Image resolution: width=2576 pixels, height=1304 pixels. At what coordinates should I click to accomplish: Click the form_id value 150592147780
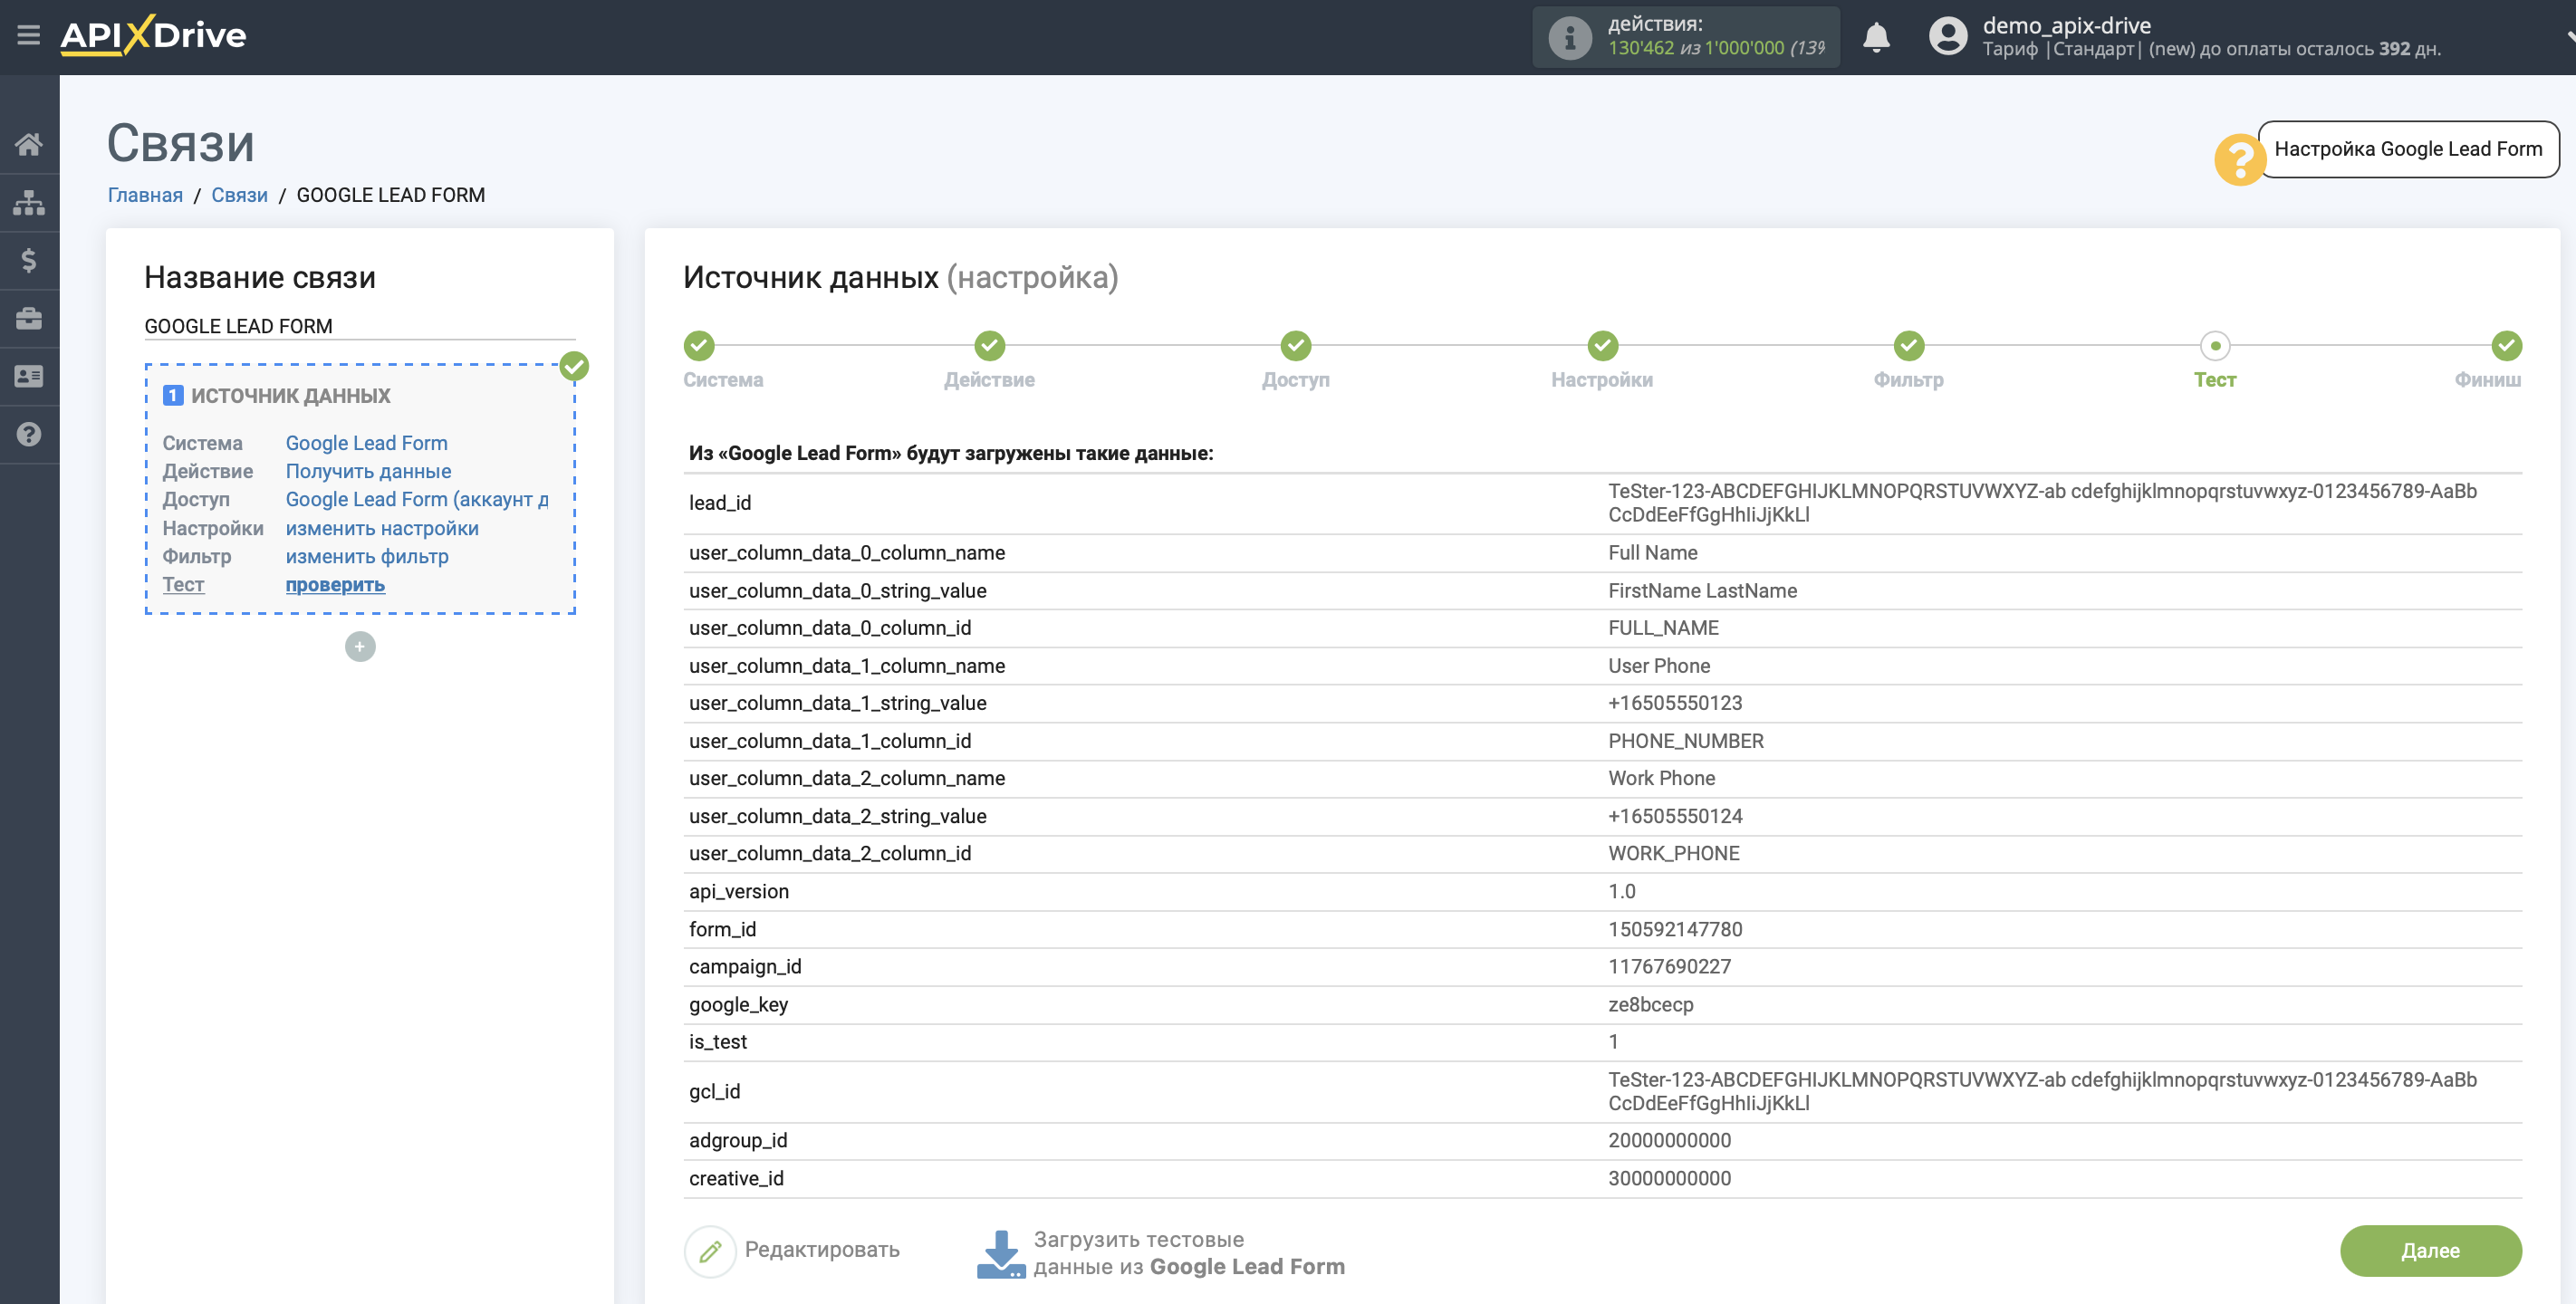pyautogui.click(x=1675, y=929)
